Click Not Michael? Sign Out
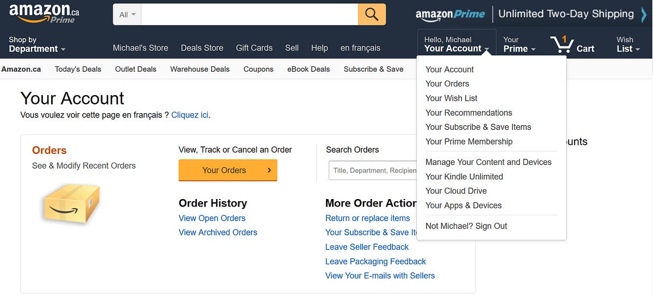 coord(466,226)
